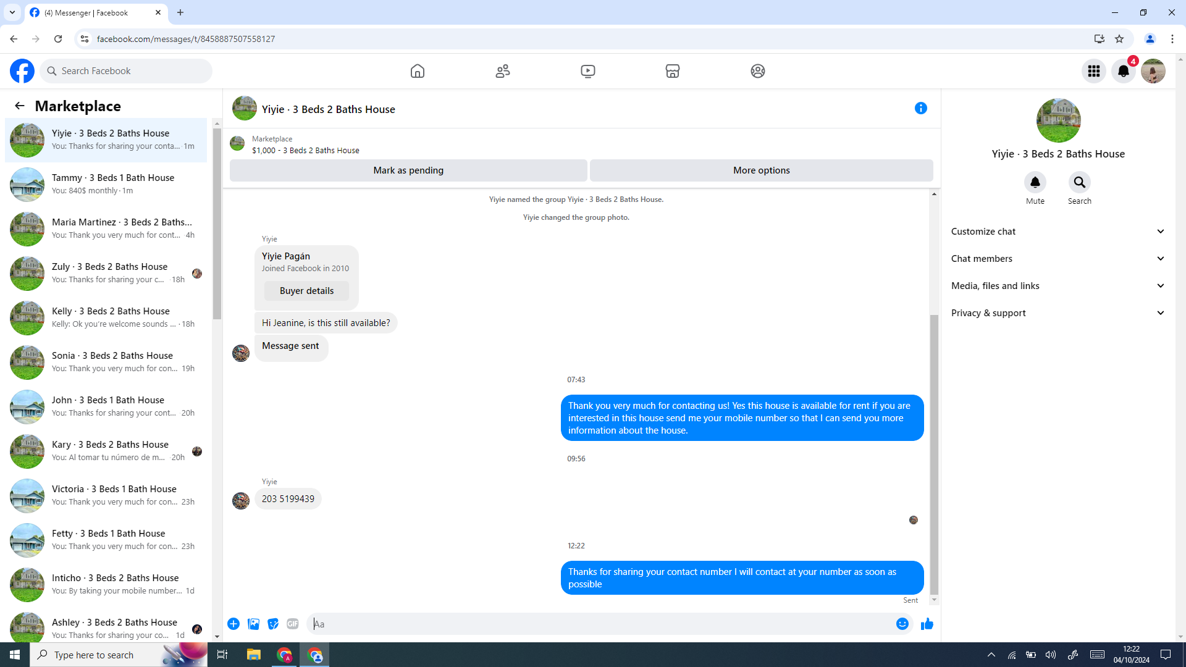Open more actions plus icon in composer
The height and width of the screenshot is (667, 1186).
[233, 624]
